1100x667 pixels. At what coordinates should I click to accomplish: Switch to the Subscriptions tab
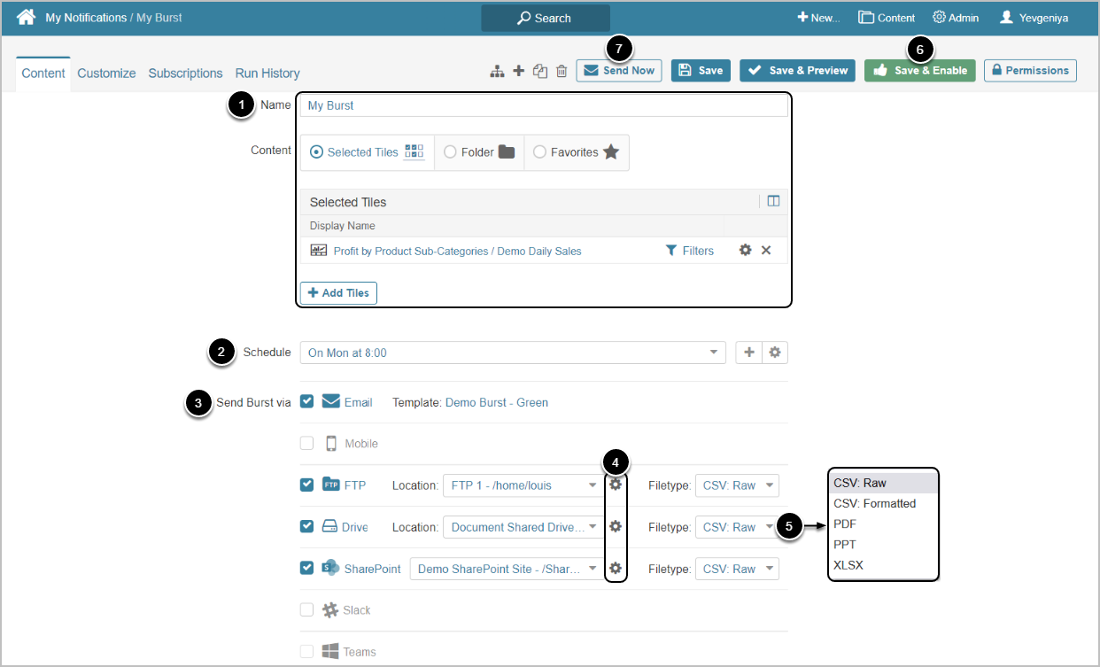pyautogui.click(x=185, y=74)
